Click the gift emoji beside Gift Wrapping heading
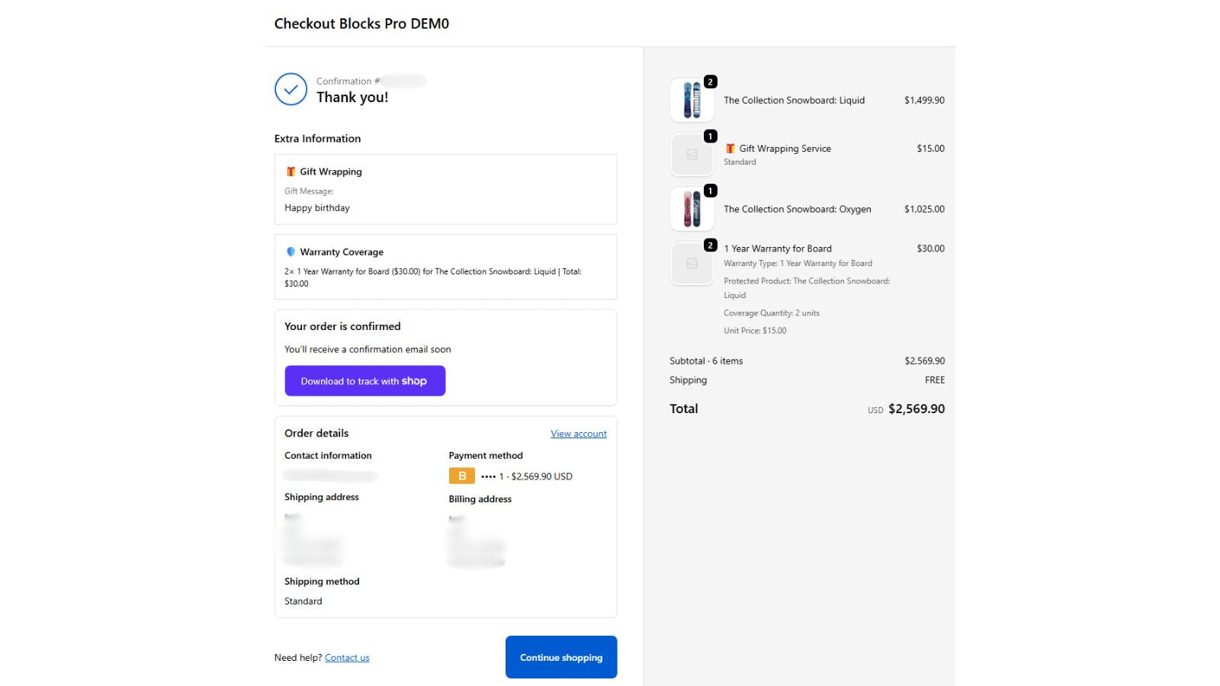 291,171
